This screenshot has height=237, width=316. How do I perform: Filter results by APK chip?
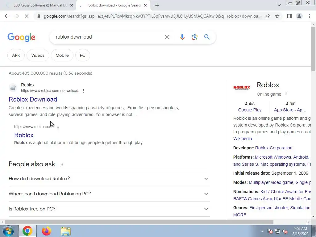[16, 55]
